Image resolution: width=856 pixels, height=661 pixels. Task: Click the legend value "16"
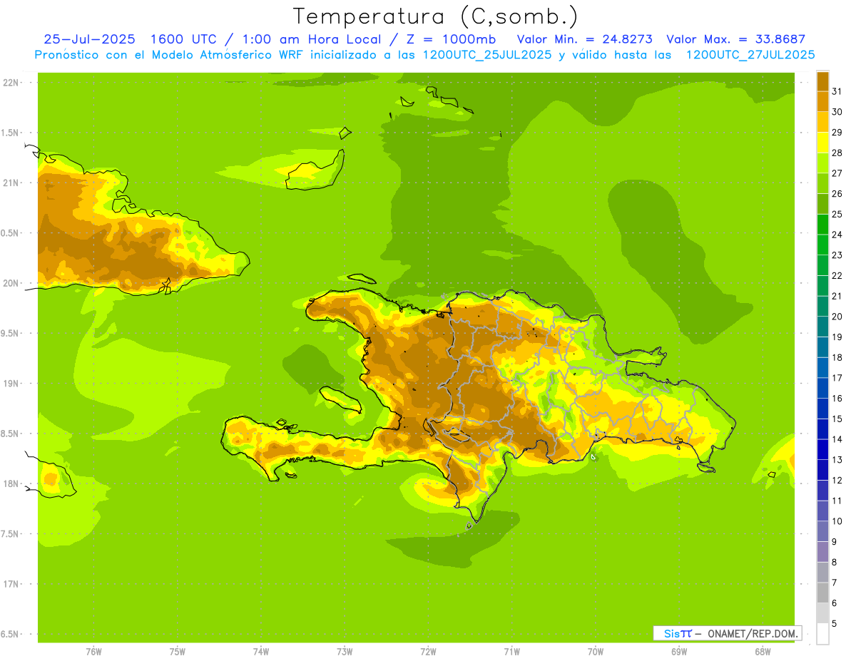tap(837, 399)
